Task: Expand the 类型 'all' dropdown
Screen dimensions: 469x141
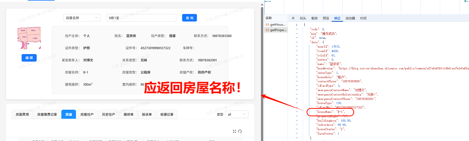Action: click(x=236, y=114)
